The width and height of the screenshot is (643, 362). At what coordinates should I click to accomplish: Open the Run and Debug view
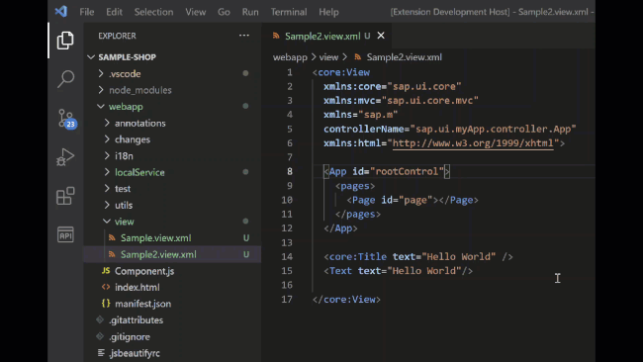pos(65,156)
